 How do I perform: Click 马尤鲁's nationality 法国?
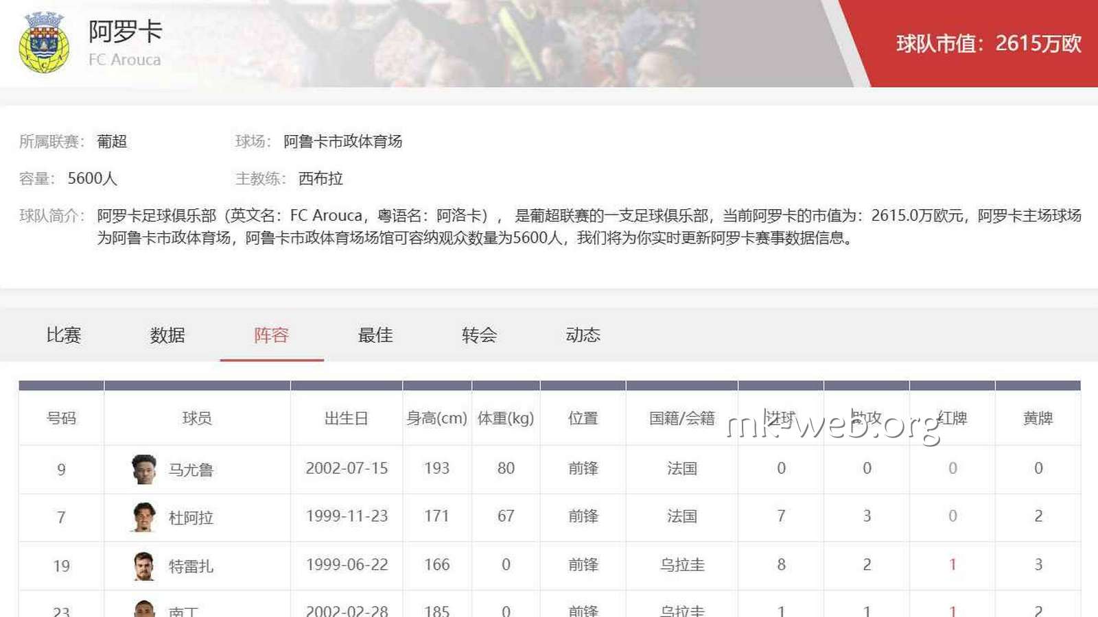point(682,468)
